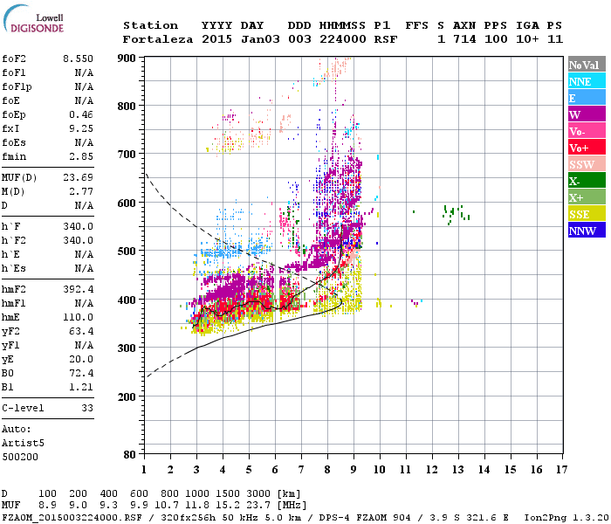
Task: Click the h`F value 340.0
Action: tap(79, 226)
